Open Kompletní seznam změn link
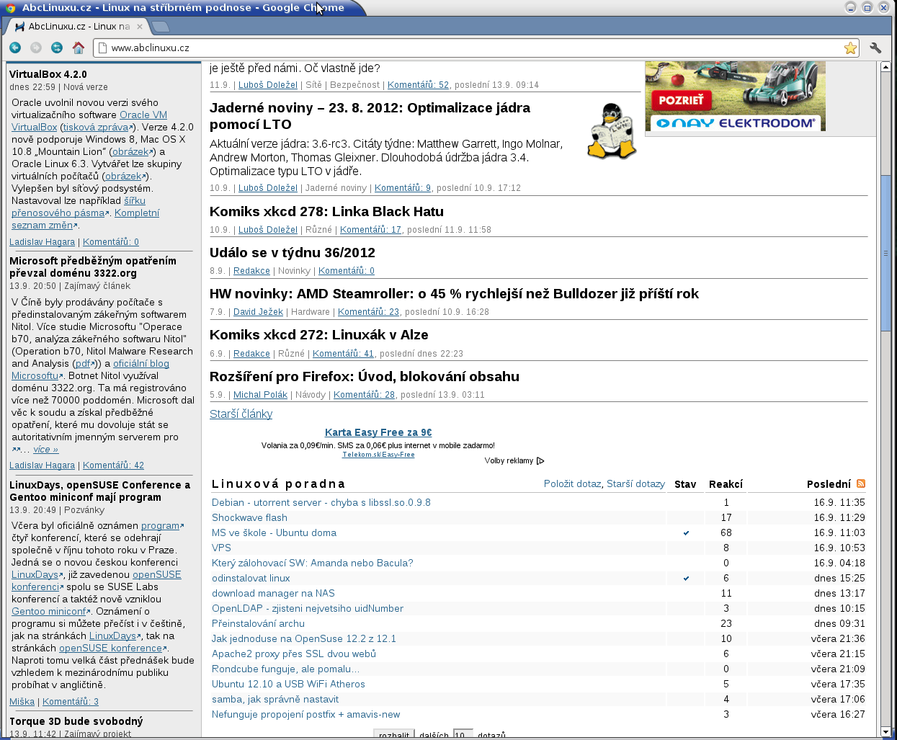The width and height of the screenshot is (897, 740). tap(86, 219)
